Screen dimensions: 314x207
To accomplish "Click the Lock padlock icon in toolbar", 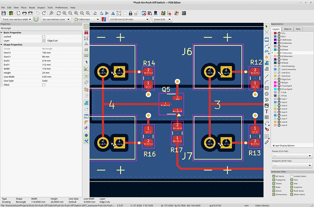I will (x=131, y=13).
